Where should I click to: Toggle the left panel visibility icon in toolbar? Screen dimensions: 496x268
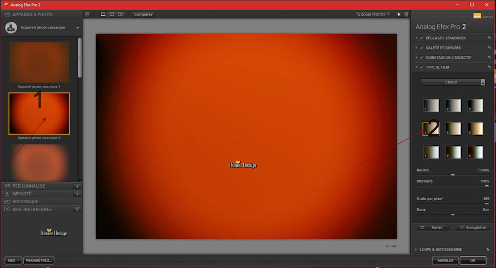87,14
